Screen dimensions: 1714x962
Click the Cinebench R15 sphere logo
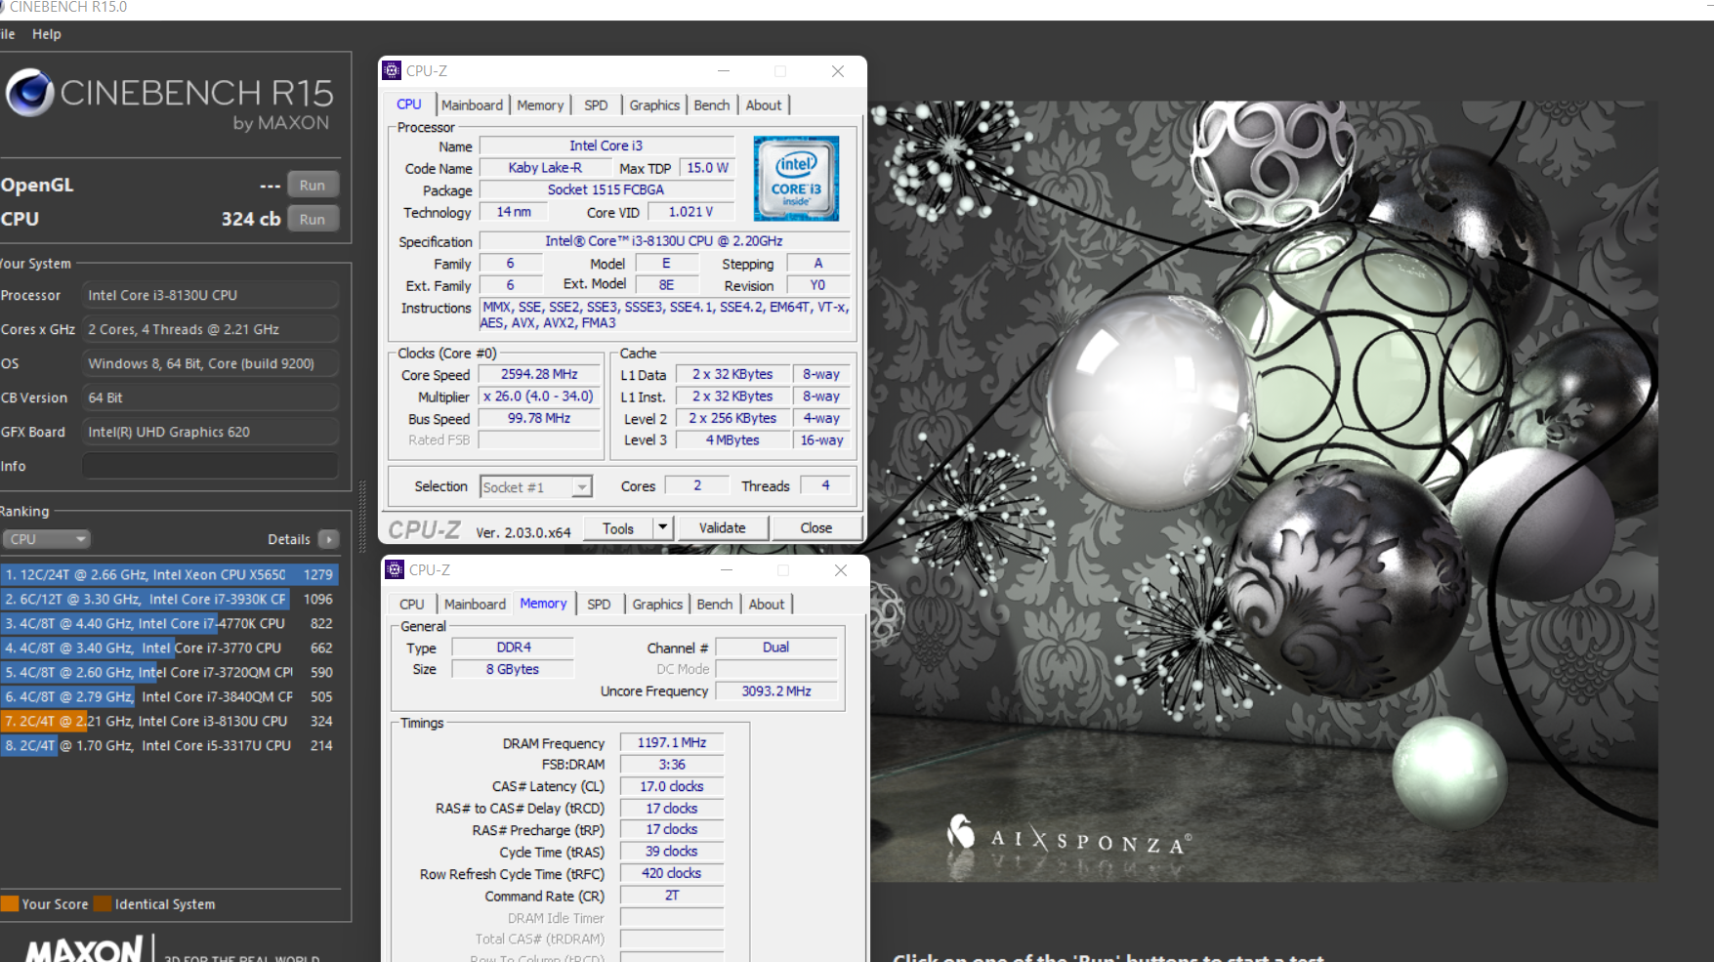pyautogui.click(x=30, y=93)
